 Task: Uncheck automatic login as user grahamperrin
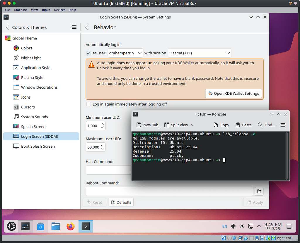point(88,53)
